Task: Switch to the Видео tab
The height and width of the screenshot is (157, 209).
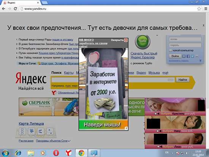Action: (141, 73)
